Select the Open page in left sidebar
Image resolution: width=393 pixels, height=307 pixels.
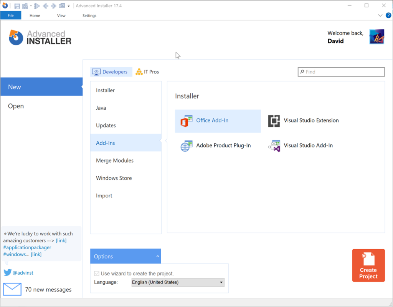[41, 106]
